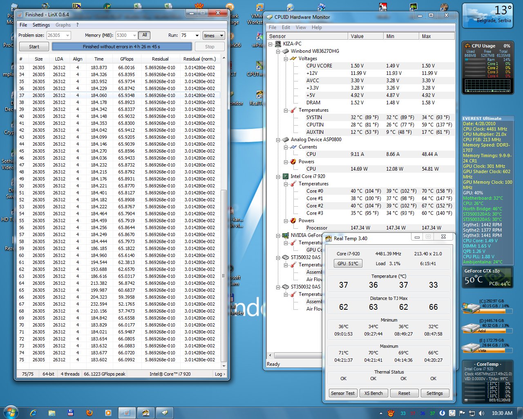
Task: Click the Winbond W83627DHG chip icon
Action: pos(286,51)
